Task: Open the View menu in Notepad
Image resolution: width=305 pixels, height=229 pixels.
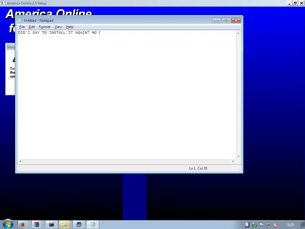Action: pyautogui.click(x=58, y=27)
